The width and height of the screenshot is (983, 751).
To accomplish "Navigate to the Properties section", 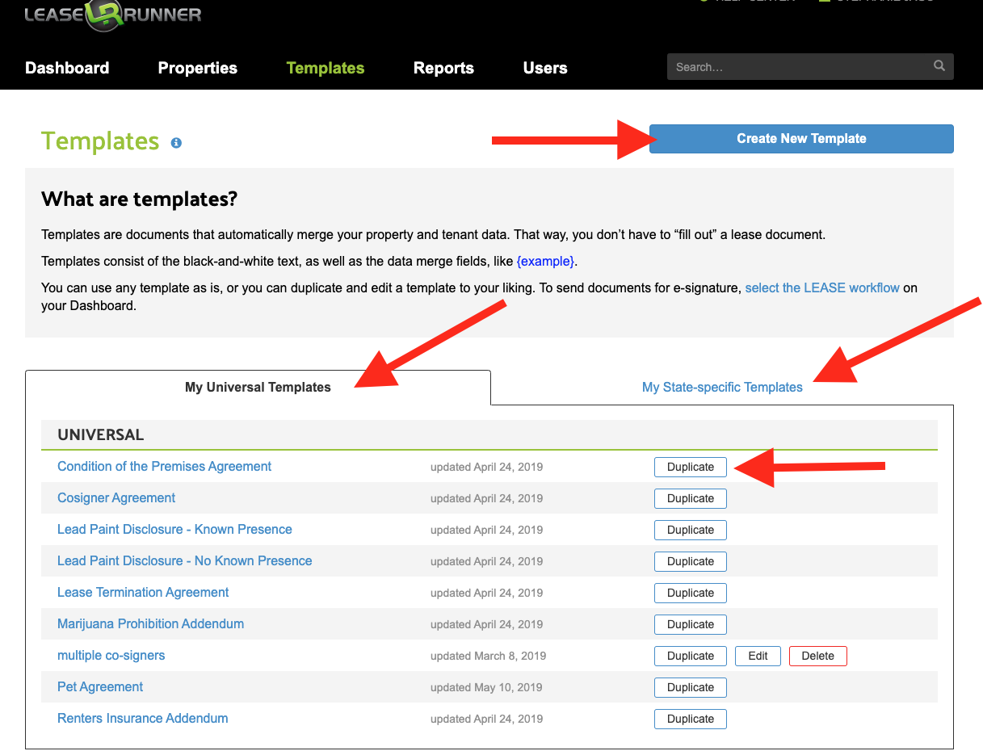I will pos(197,68).
